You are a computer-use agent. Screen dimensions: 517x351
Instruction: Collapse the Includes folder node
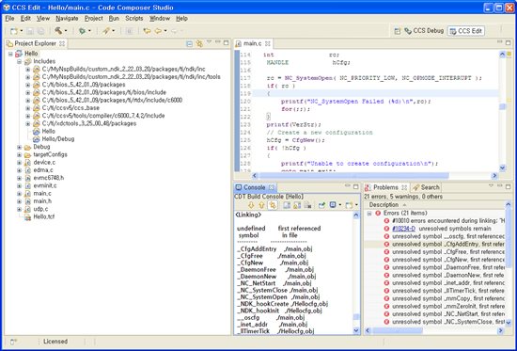pyautogui.click(x=19, y=61)
